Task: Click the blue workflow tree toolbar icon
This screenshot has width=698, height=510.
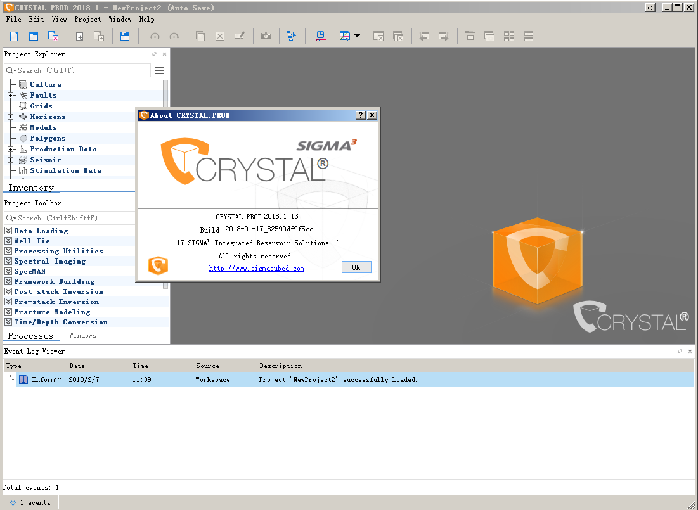Action: tap(291, 37)
